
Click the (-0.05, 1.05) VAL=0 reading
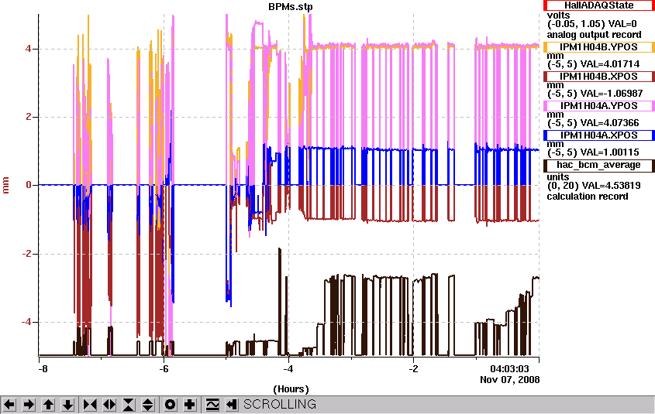[592, 25]
